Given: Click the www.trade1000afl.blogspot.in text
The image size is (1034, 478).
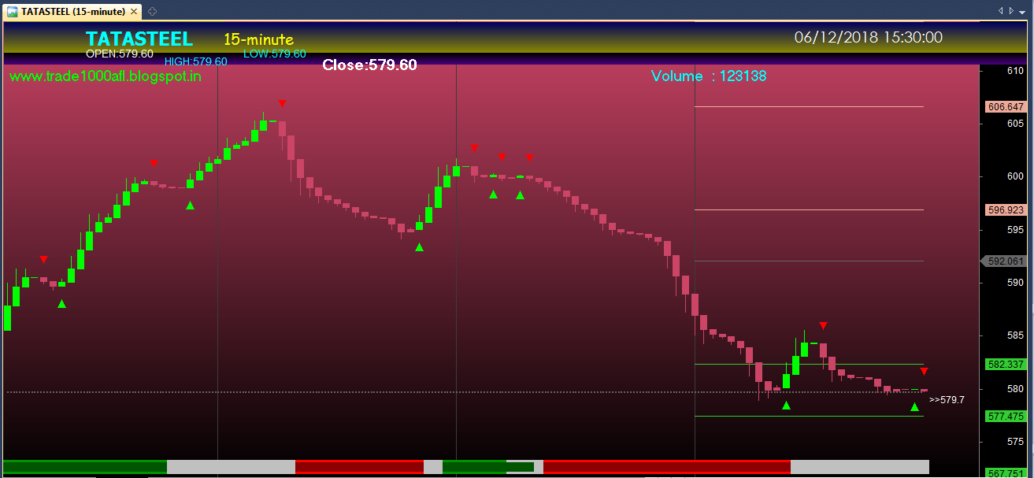Looking at the screenshot, I should [x=106, y=76].
